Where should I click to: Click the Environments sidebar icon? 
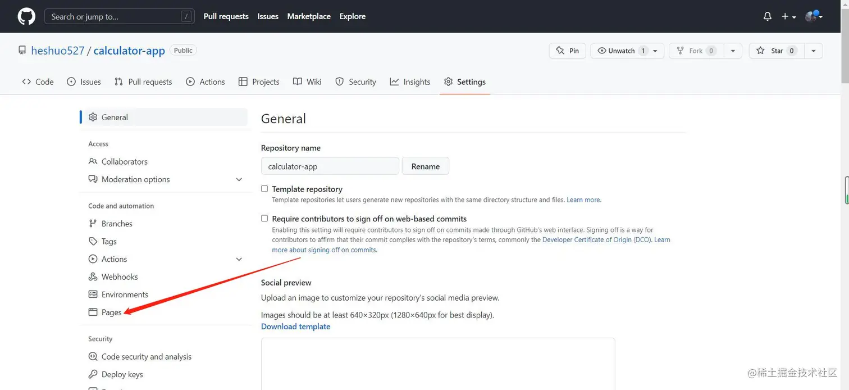coord(93,294)
